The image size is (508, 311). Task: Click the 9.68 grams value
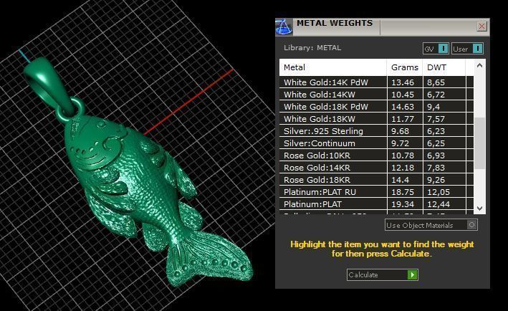pyautogui.click(x=400, y=131)
